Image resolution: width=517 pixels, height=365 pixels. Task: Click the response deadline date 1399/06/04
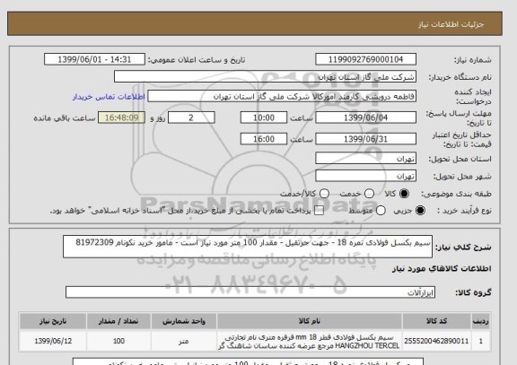[x=365, y=117]
